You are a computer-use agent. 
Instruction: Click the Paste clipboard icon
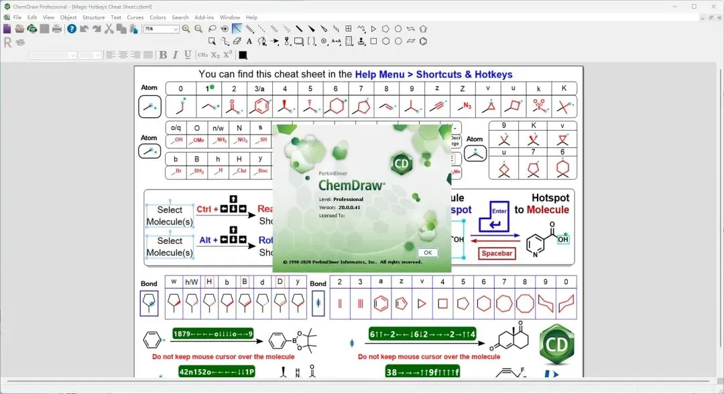point(134,29)
